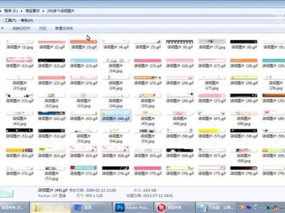The image size is (285, 213).
Task: Open the 帮助(H) menu
Action: (27, 20)
